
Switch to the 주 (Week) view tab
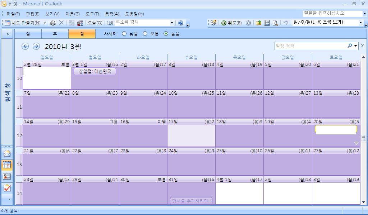[55, 34]
